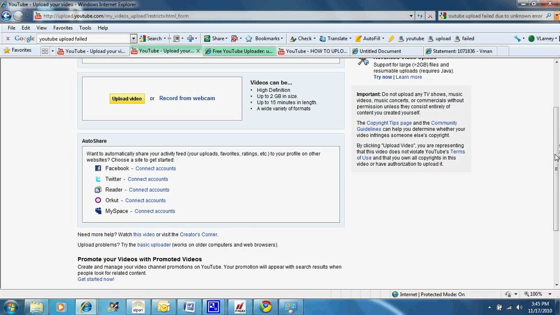This screenshot has width=560, height=315.
Task: Open the Edit menu
Action: (26, 28)
